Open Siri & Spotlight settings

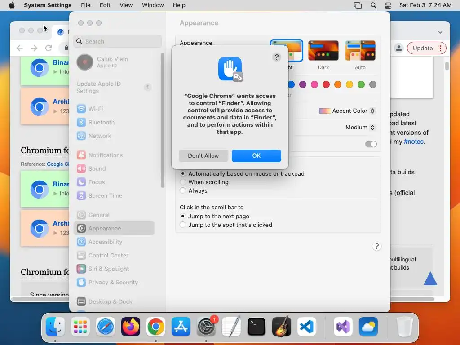pyautogui.click(x=115, y=269)
